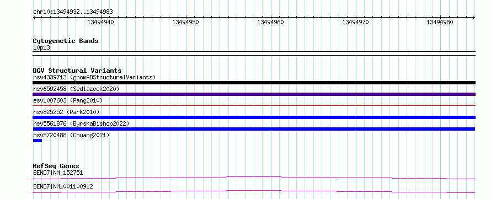
Task: Click ruler position label 13494950
Action: [x=185, y=22]
